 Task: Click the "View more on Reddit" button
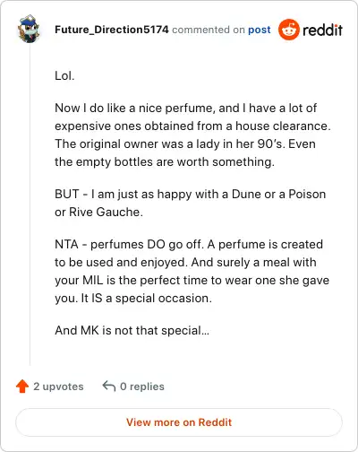coord(179,422)
